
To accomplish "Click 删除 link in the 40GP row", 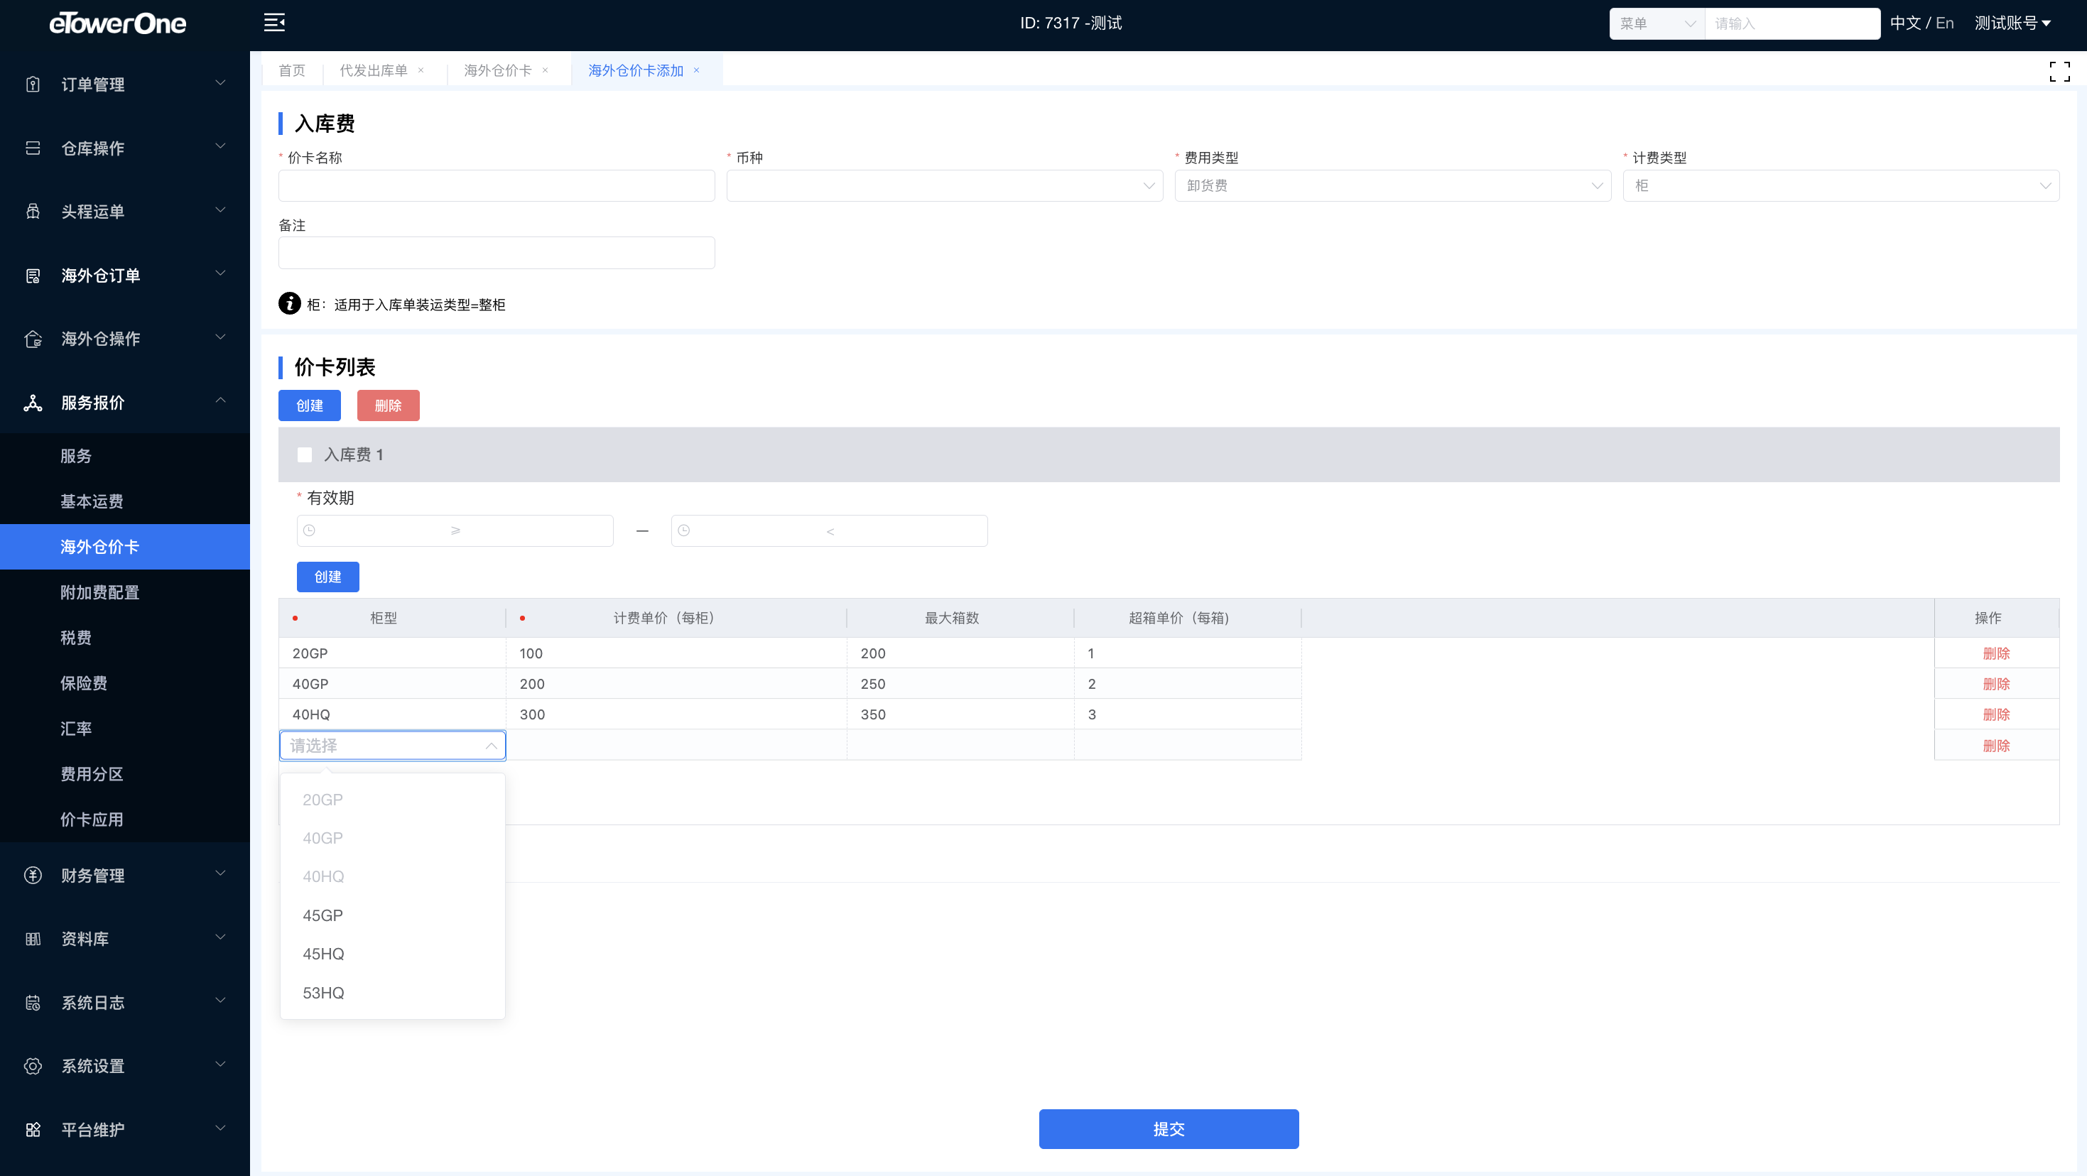I will 1995,684.
